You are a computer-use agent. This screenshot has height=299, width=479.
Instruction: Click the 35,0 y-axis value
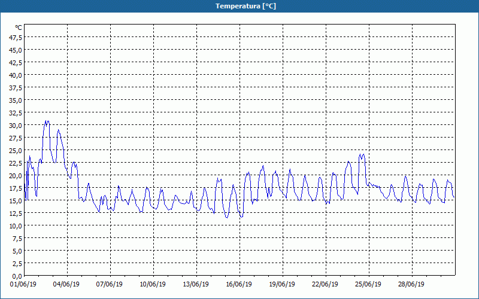pyautogui.click(x=16, y=100)
